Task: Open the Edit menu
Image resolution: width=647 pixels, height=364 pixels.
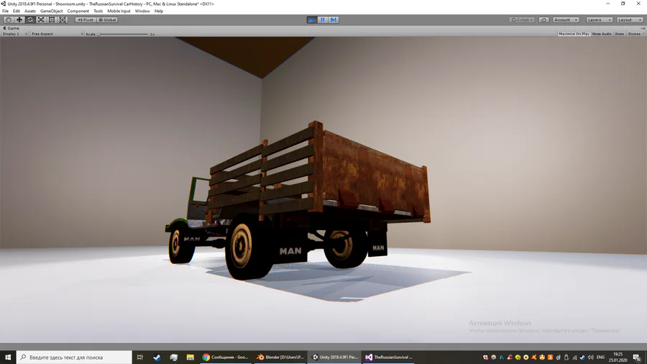Action: (x=17, y=11)
